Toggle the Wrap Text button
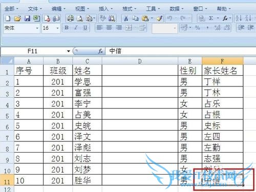 (x=142, y=28)
